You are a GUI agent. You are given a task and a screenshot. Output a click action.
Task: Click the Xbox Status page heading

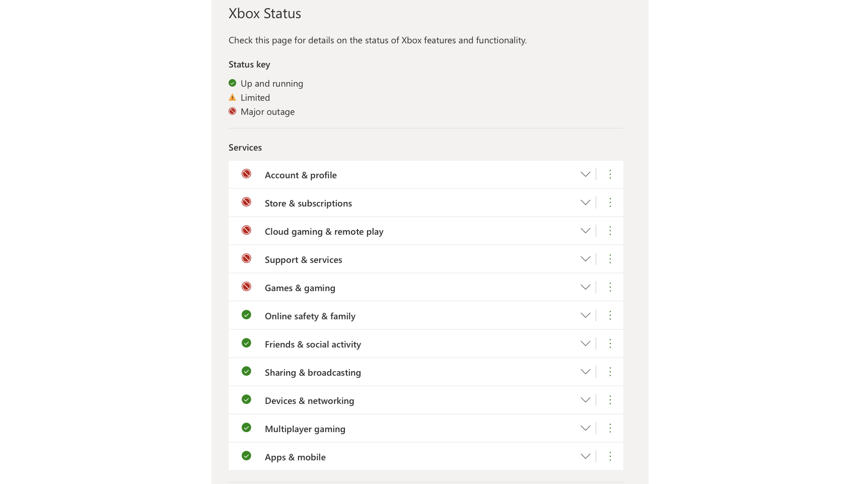click(264, 14)
